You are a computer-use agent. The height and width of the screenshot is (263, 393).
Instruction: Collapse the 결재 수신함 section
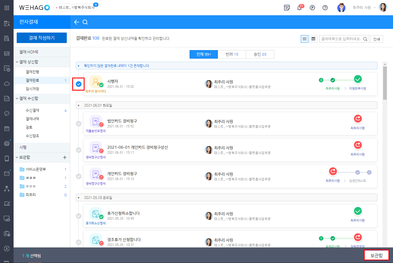click(x=17, y=99)
